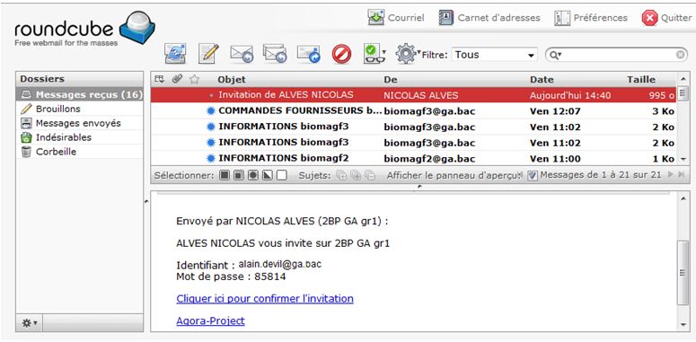Image resolution: width=696 pixels, height=342 pixels.
Task: Open the Courriel mail tab
Action: 396,18
